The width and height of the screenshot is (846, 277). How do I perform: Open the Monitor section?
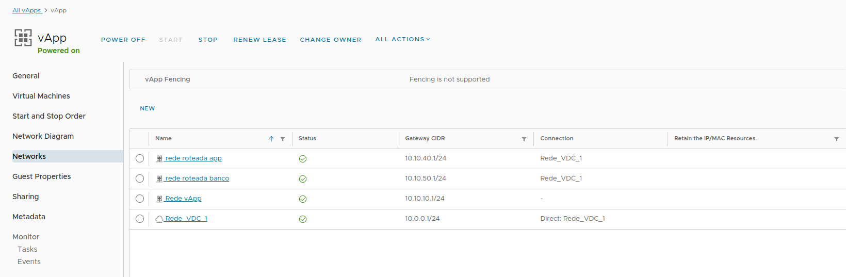coord(26,237)
